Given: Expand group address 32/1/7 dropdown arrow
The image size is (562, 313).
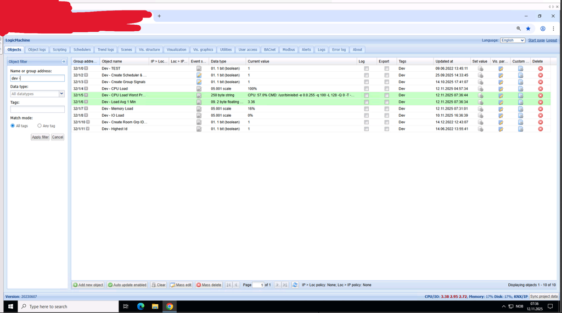Looking at the screenshot, I should click(x=86, y=109).
